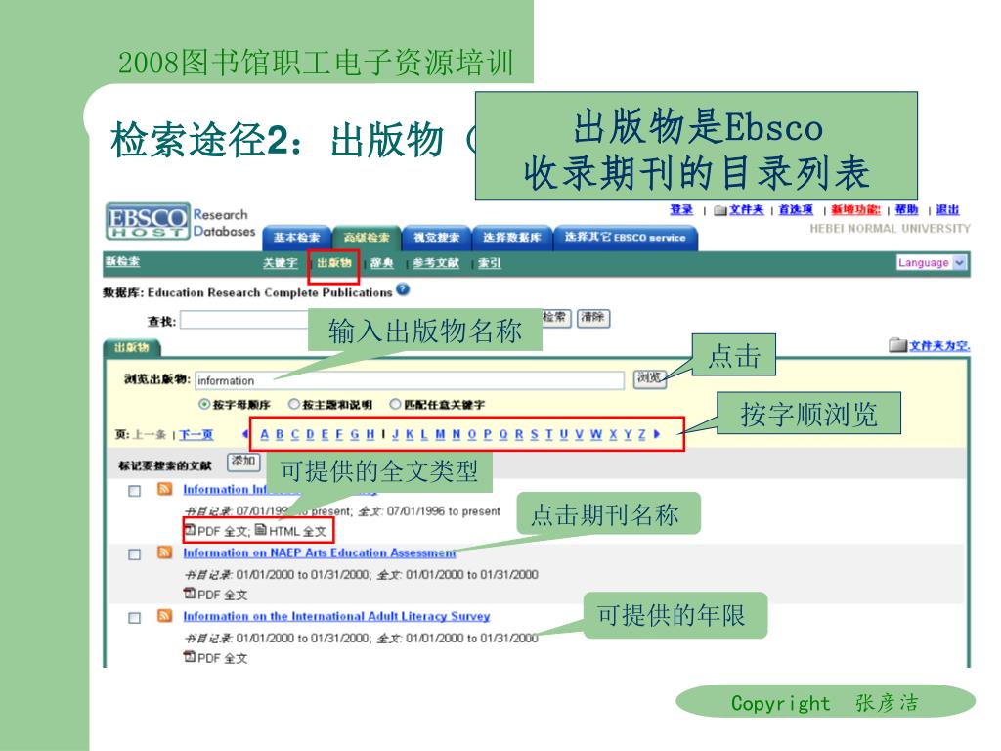This screenshot has height=751, width=1001.
Task: Click 新检索 link
Action: (122, 261)
